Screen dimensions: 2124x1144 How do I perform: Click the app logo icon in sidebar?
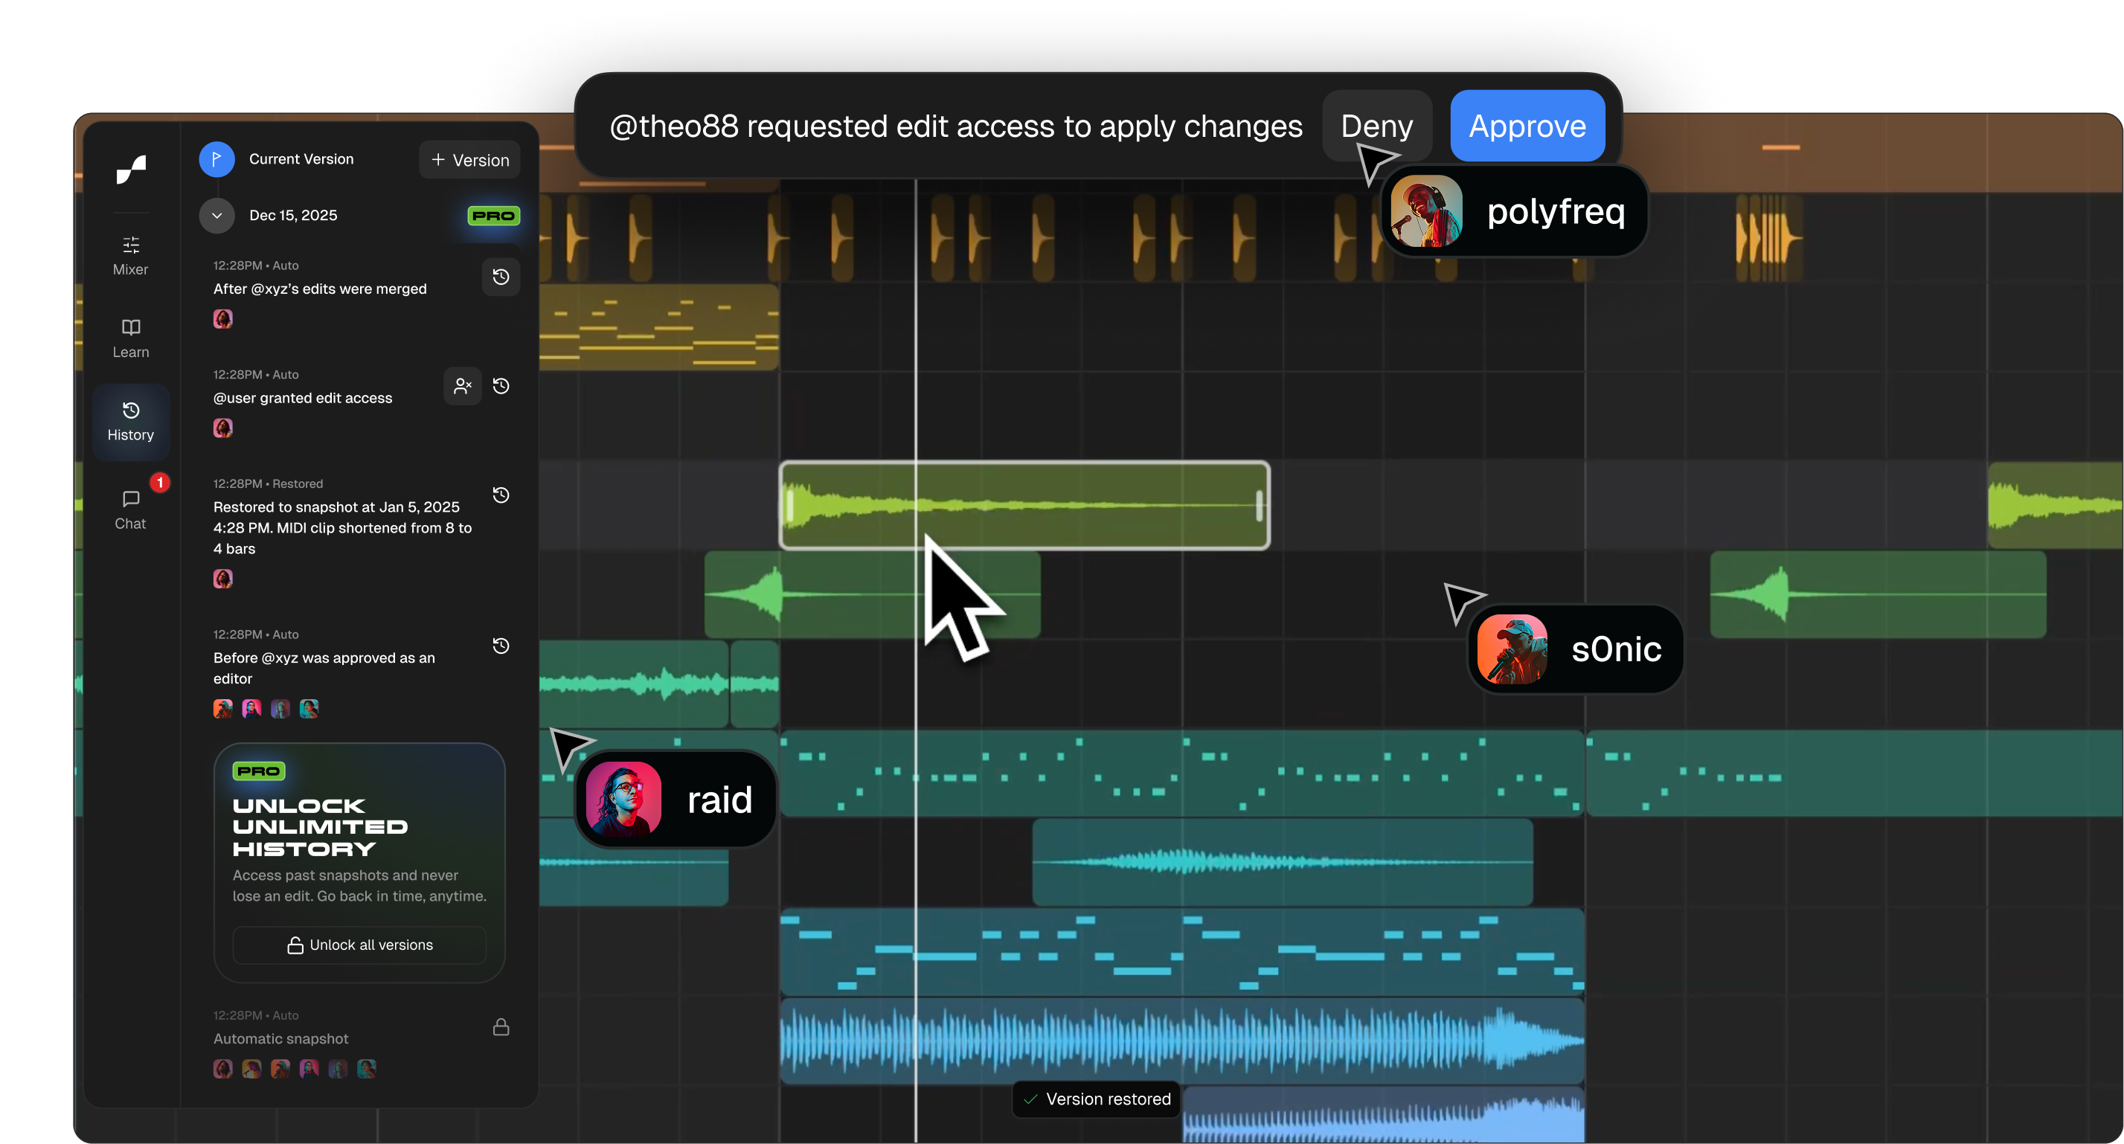[x=131, y=170]
